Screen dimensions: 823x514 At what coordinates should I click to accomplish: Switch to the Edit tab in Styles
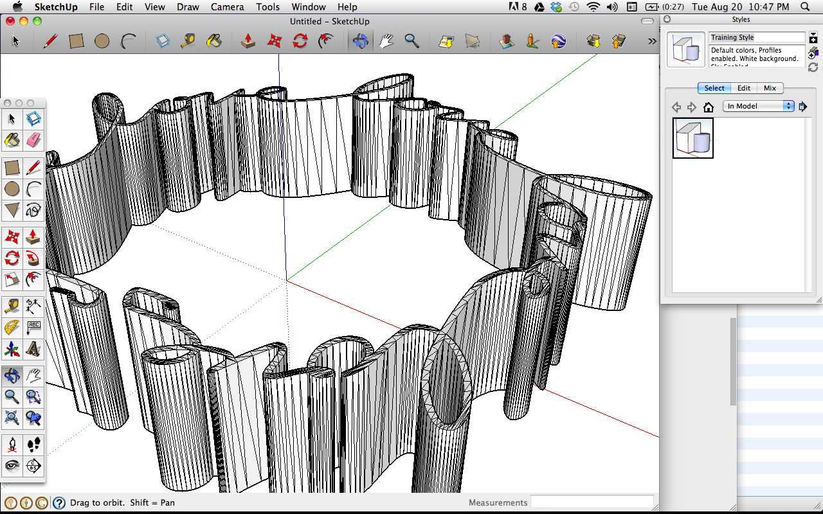point(744,88)
